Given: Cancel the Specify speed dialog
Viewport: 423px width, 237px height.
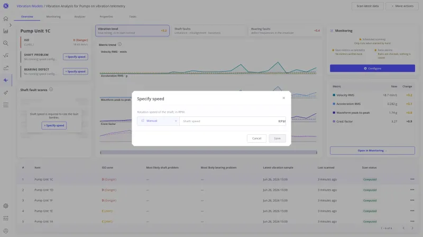Looking at the screenshot, I should [256, 139].
